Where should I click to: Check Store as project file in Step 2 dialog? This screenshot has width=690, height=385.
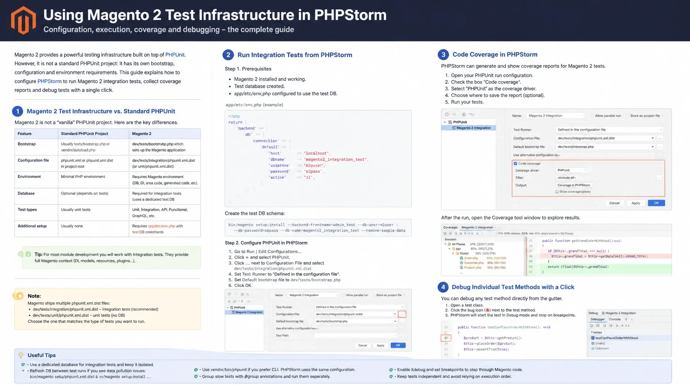coord(373,295)
